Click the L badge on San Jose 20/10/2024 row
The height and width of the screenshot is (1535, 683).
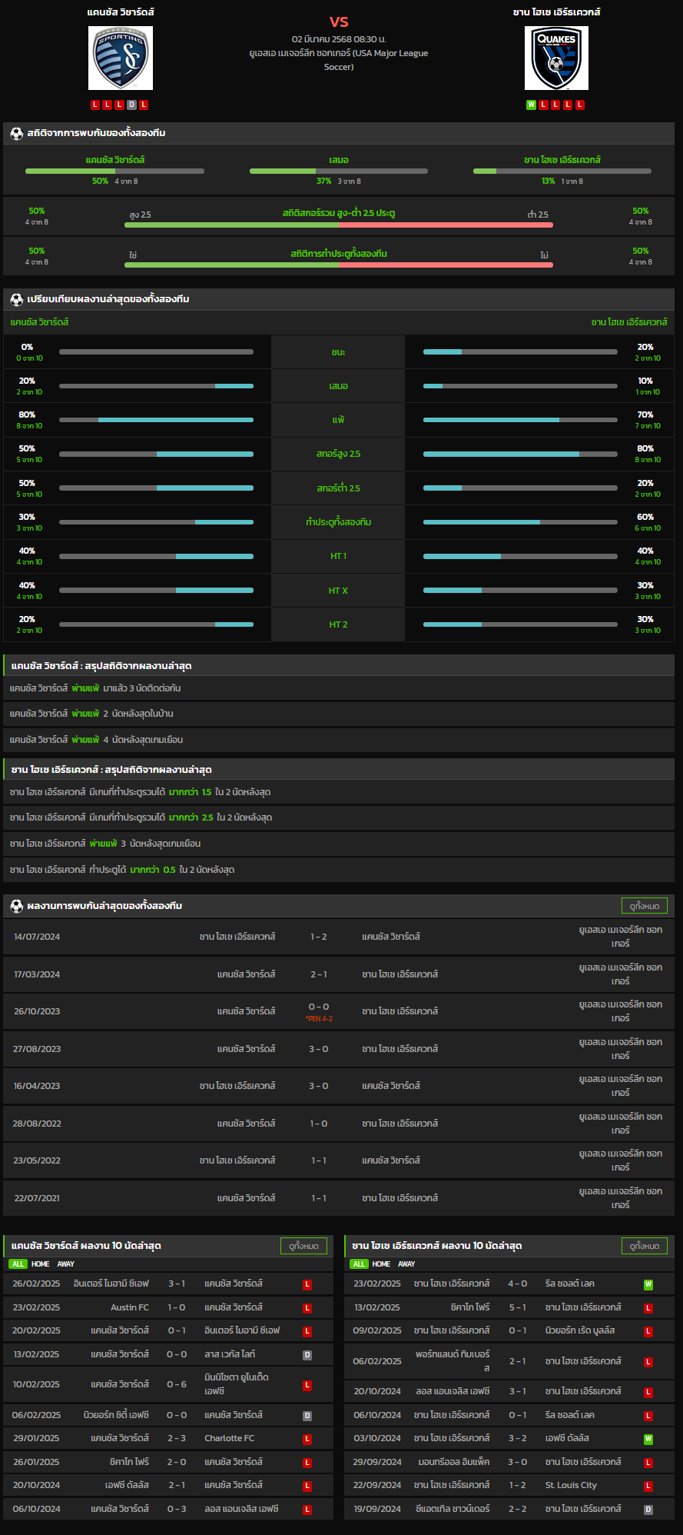[x=648, y=1392]
